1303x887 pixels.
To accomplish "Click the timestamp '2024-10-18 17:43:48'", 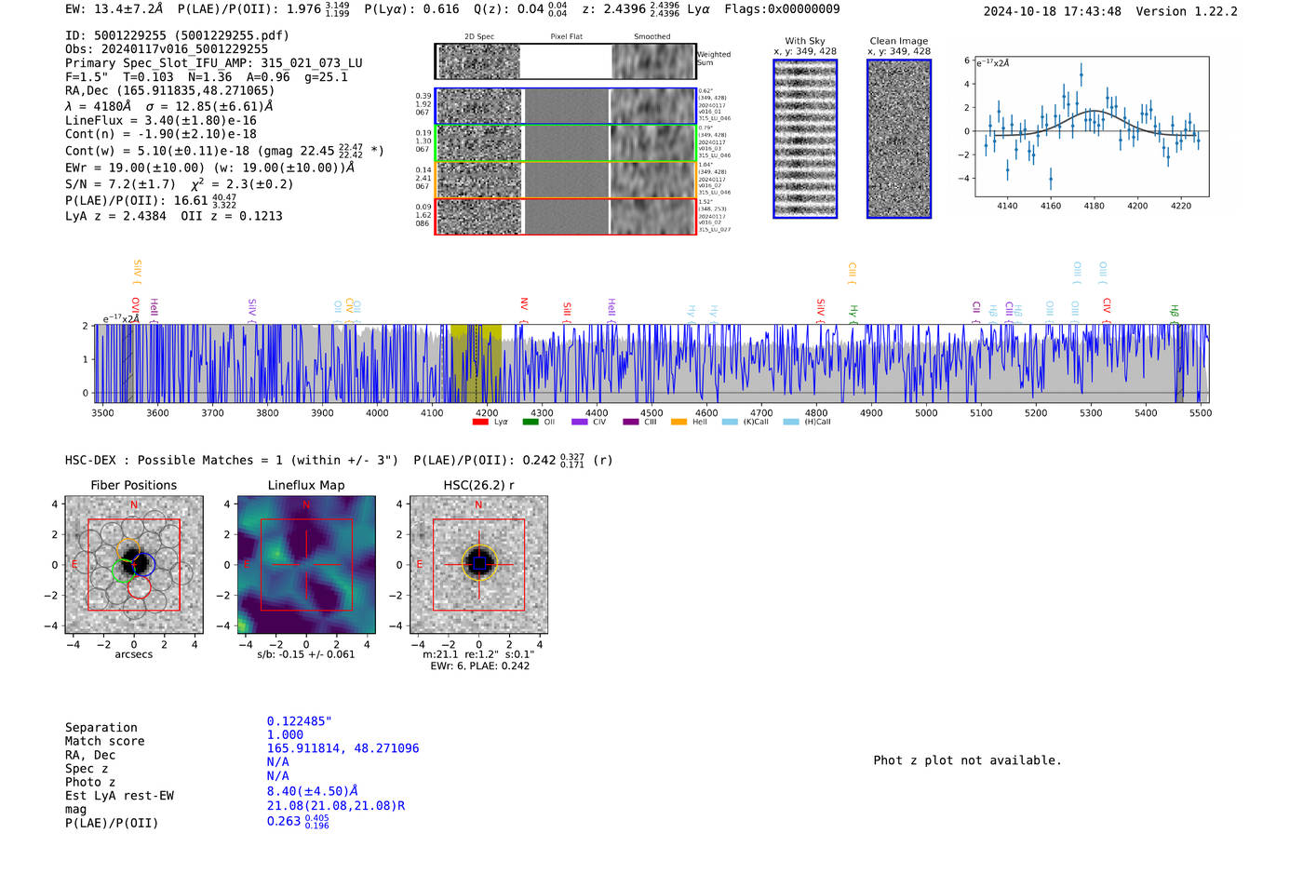I will point(1053,12).
